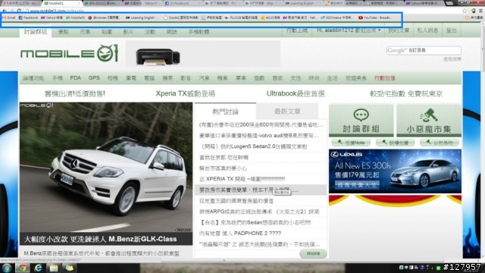Click the Lexus ES 300h advertisement

click(395, 171)
